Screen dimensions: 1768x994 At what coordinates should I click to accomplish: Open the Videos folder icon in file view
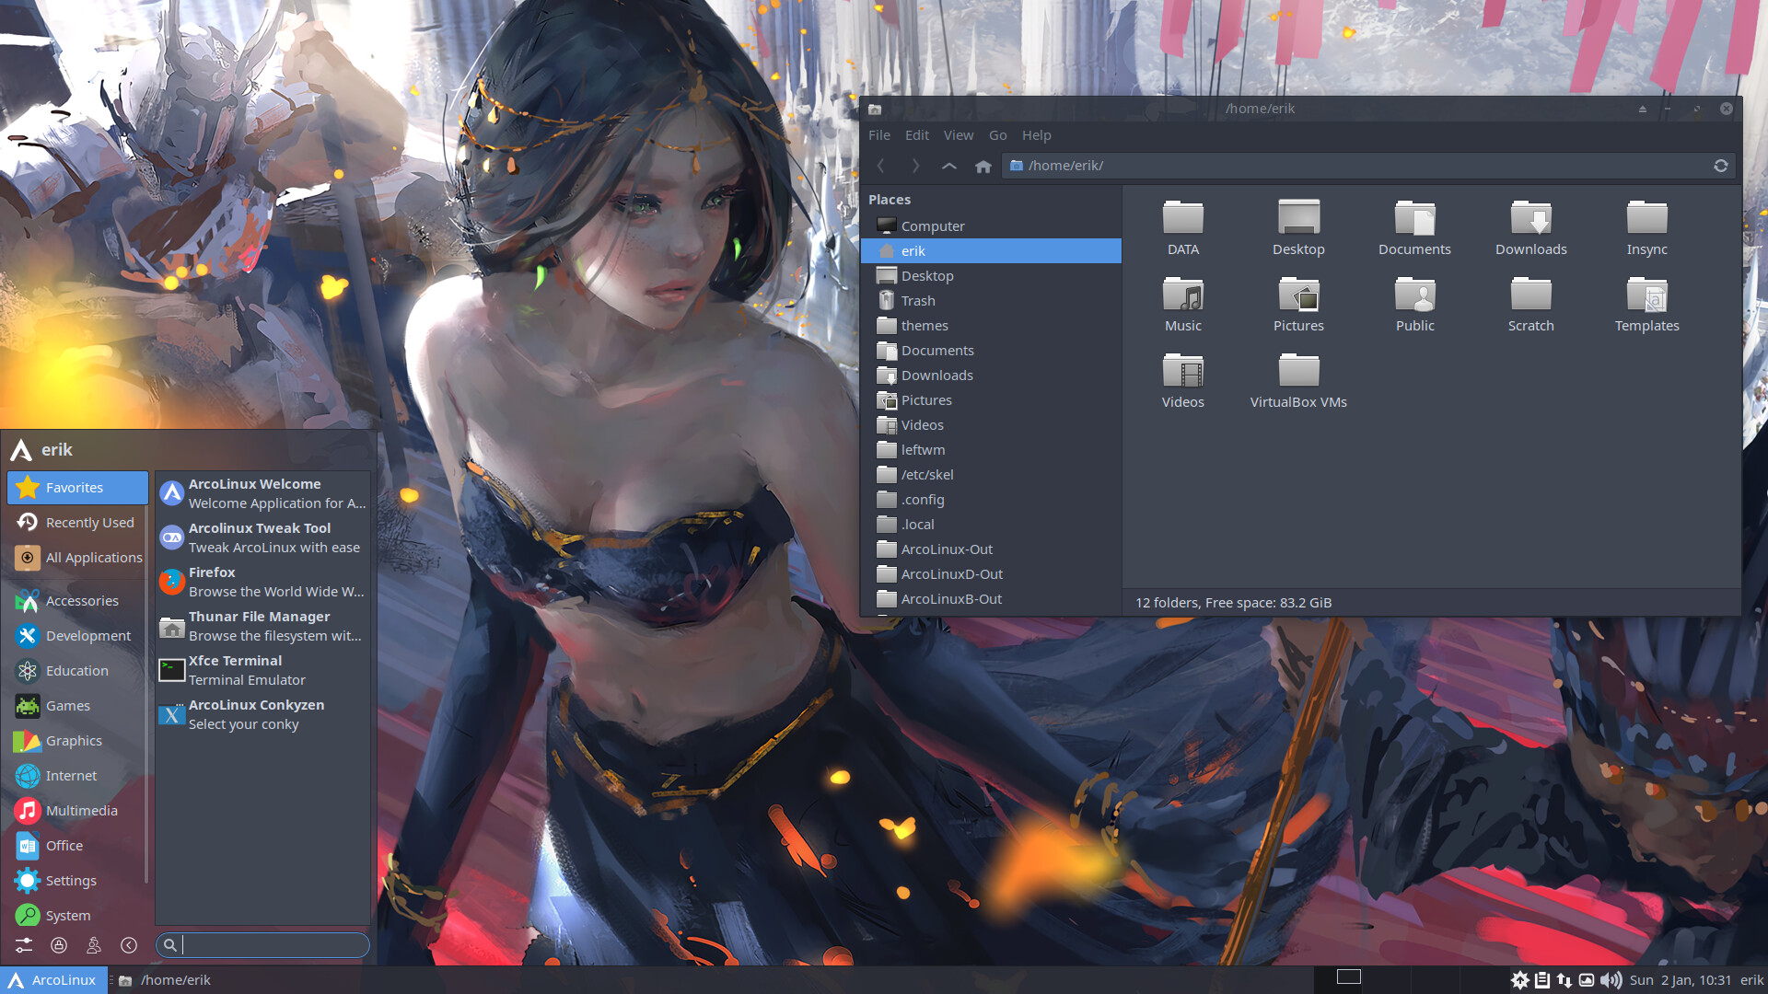(x=1182, y=380)
